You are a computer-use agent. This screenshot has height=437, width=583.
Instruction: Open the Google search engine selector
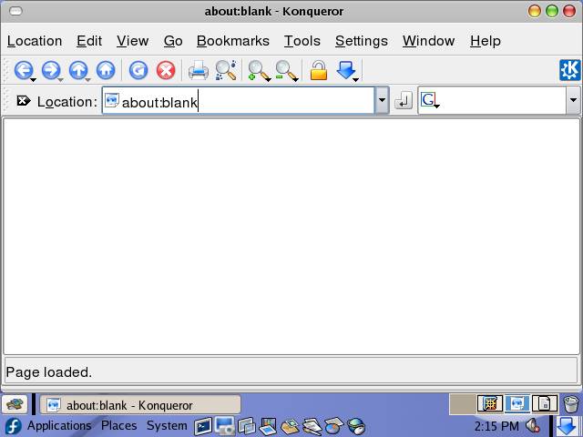coord(429,101)
